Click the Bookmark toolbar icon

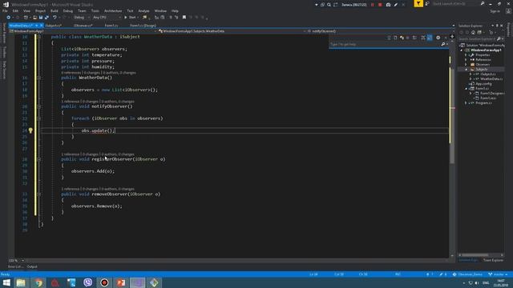pos(184,18)
